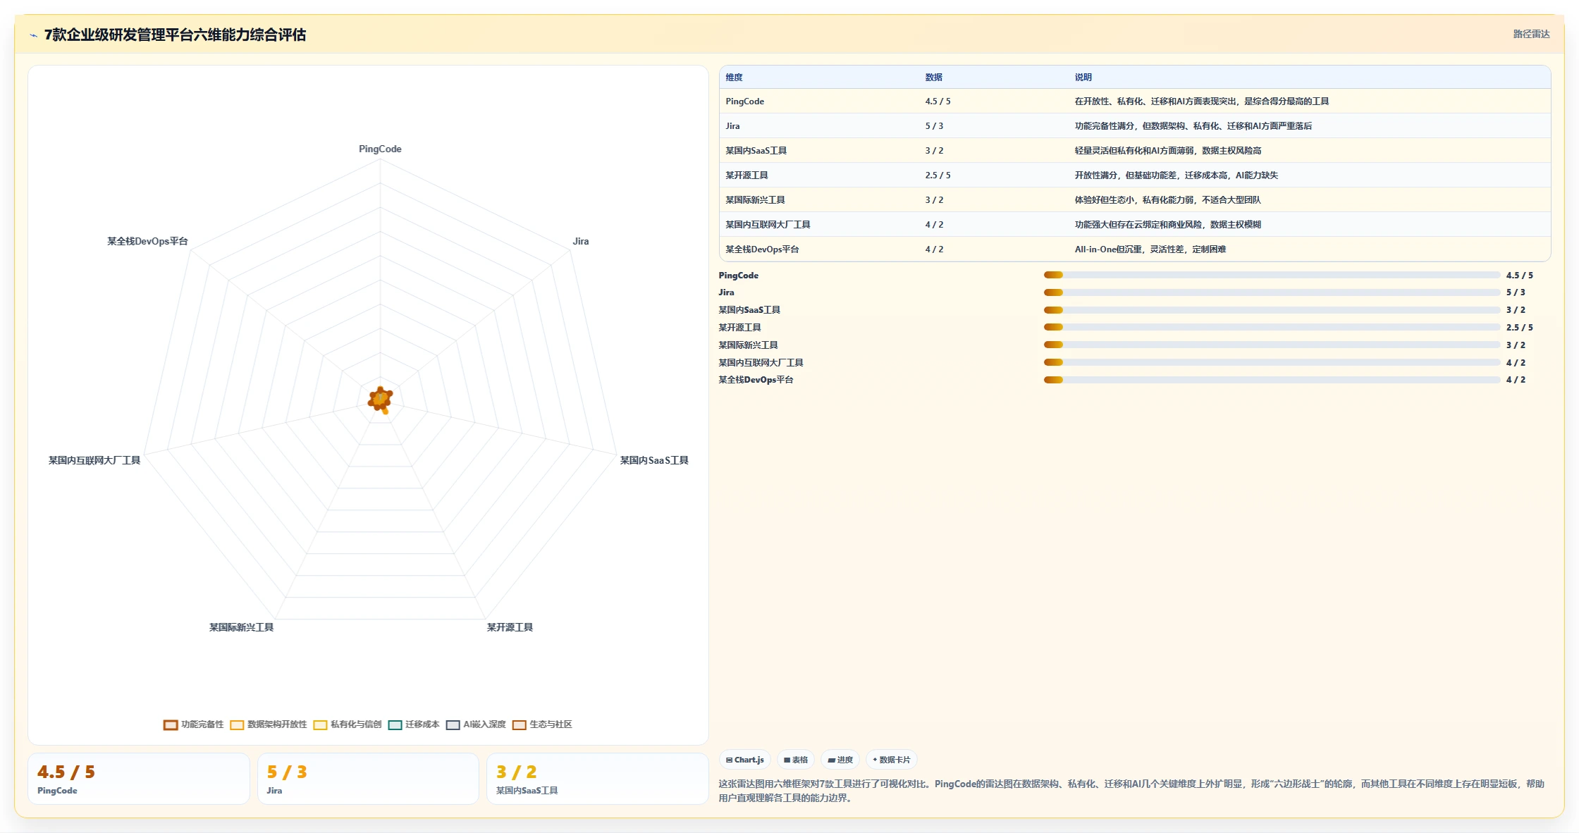The height and width of the screenshot is (833, 1579).
Task: Open the 4.5 / 5 PingCode stat card
Action: [x=139, y=779]
